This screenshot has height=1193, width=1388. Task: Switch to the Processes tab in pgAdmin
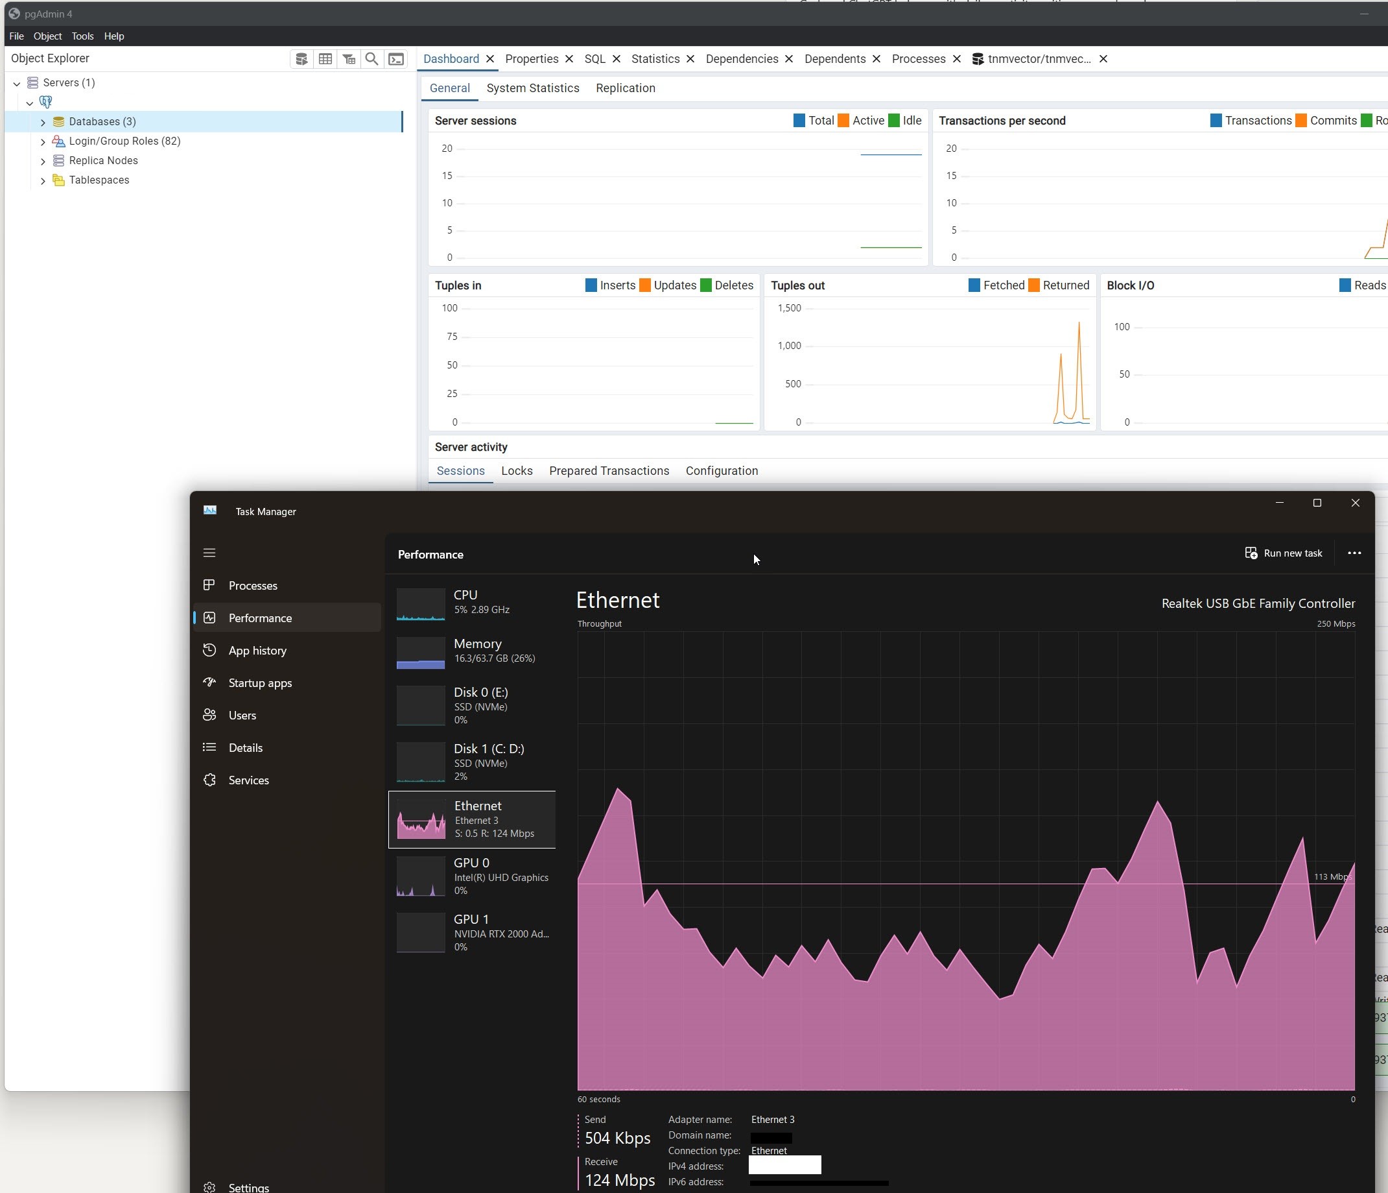[919, 59]
